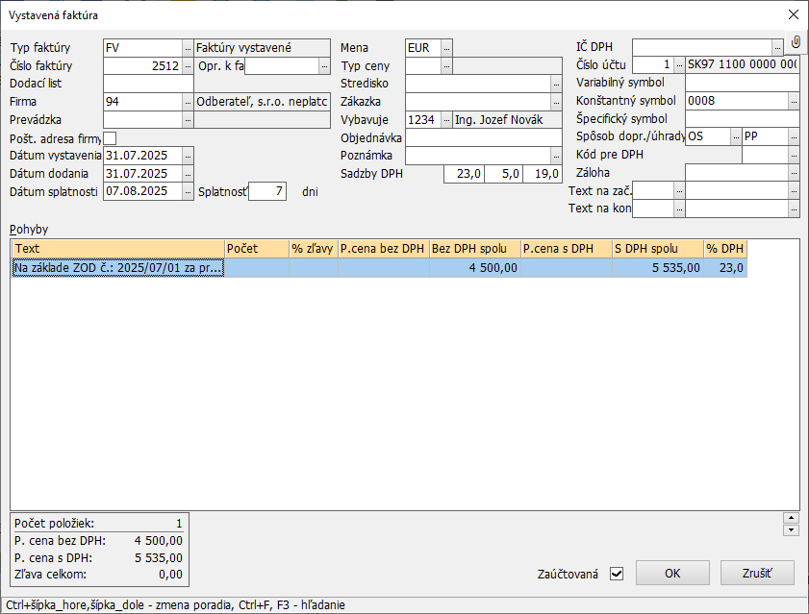The width and height of the screenshot is (809, 614).
Task: Click the % DPH column header
Action: 725,249
